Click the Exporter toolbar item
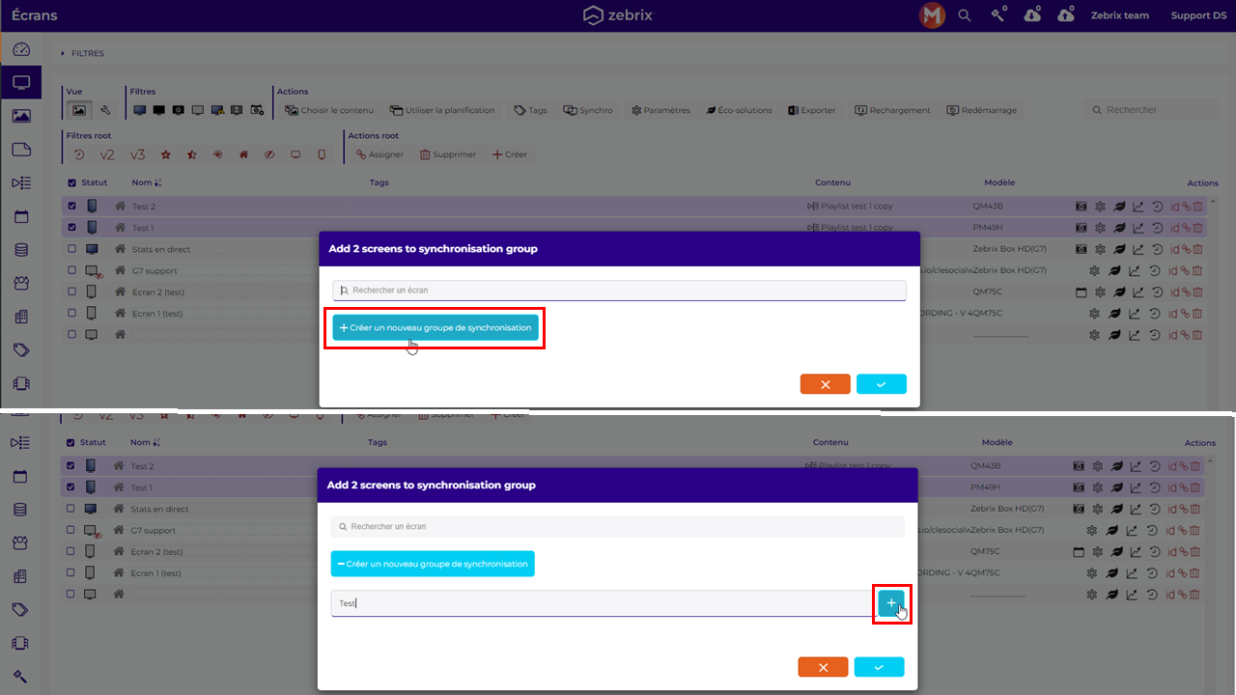Screen dimensions: 1236x695 [811, 110]
